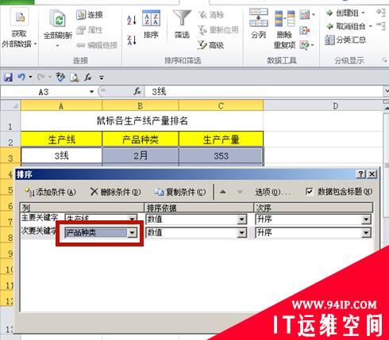Click the 删除条件 delete condition button
This screenshot has width=389, height=340.
[x=115, y=192]
